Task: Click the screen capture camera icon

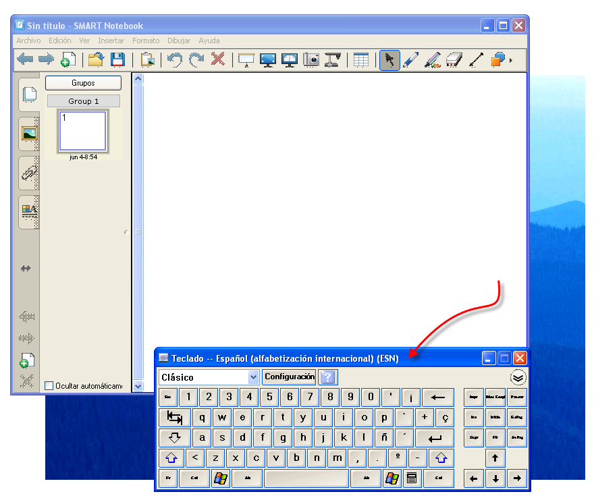Action: point(310,59)
